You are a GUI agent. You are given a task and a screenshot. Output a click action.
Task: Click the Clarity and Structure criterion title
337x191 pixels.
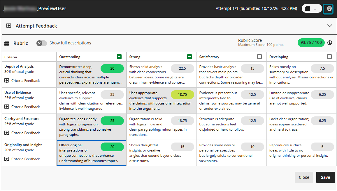click(x=22, y=119)
